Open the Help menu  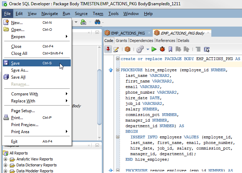[x=148, y=14]
